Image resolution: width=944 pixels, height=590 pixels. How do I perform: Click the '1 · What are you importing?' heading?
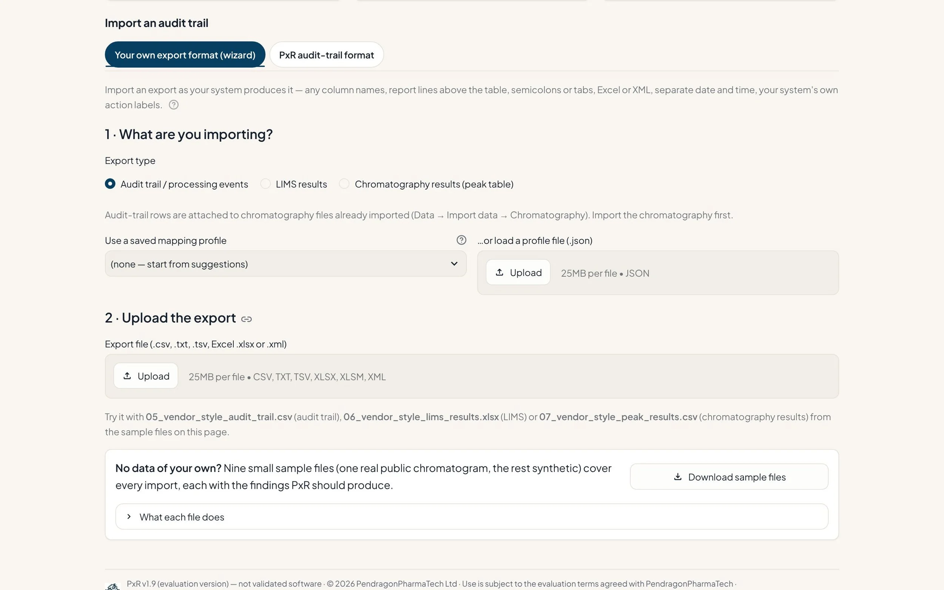click(x=188, y=134)
